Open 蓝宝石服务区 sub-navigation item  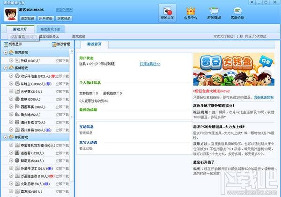tap(49, 36)
